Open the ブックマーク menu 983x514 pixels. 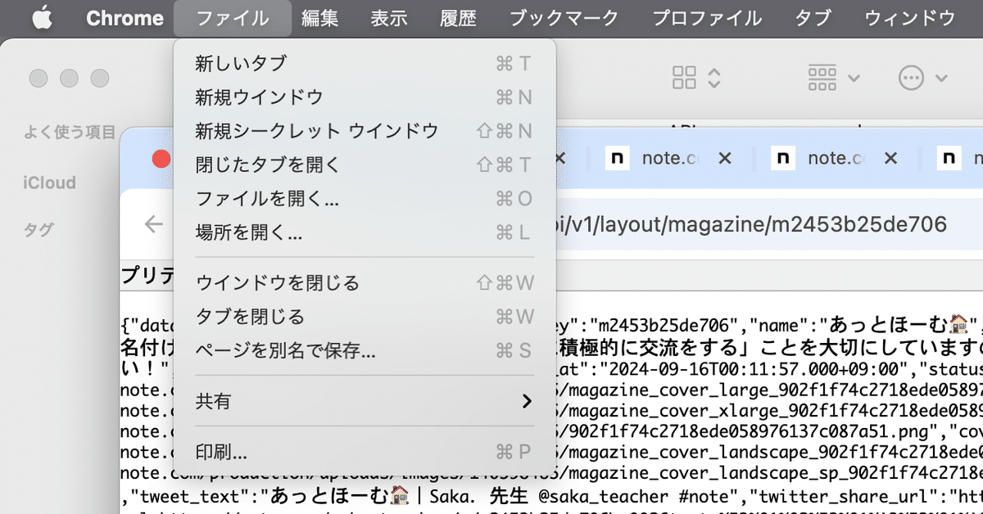pos(565,18)
